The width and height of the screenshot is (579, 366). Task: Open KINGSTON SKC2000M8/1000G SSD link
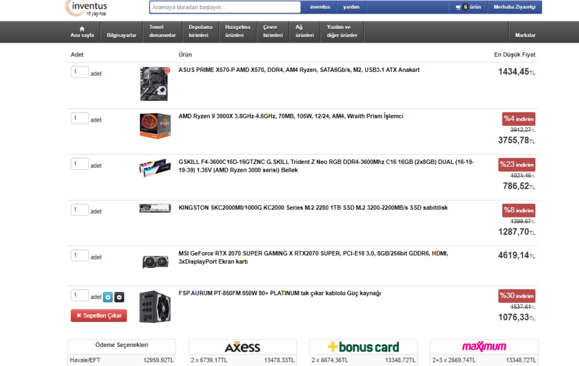313,208
